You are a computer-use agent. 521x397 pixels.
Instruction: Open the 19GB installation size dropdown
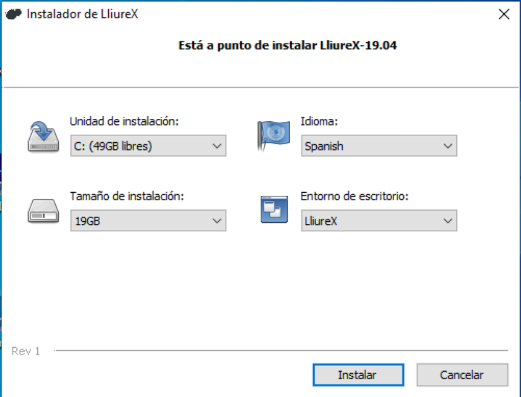148,221
